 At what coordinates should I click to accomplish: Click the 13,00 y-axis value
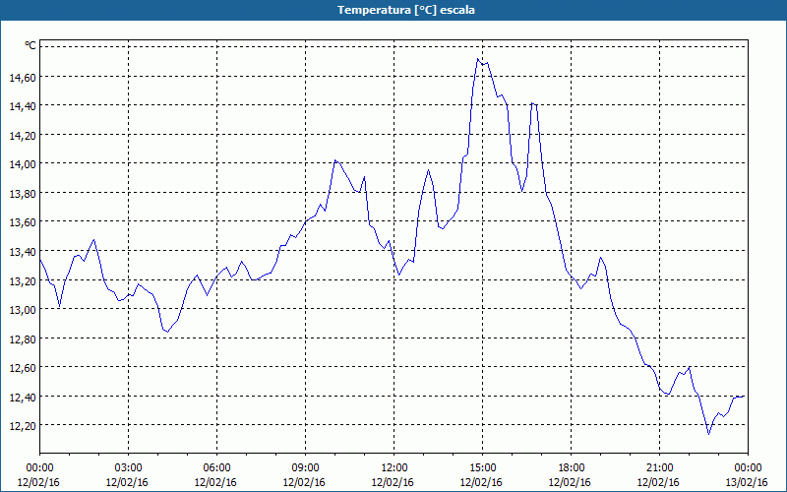[x=23, y=309]
